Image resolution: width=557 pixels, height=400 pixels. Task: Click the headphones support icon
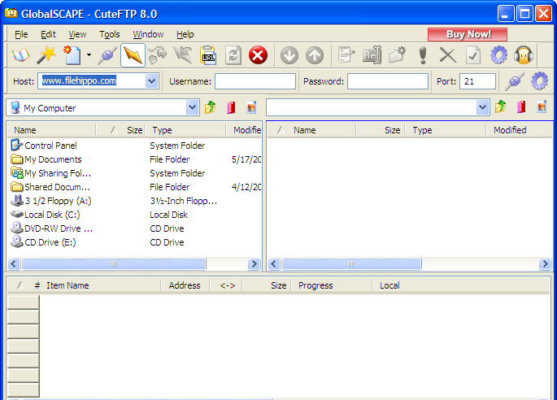tap(524, 55)
